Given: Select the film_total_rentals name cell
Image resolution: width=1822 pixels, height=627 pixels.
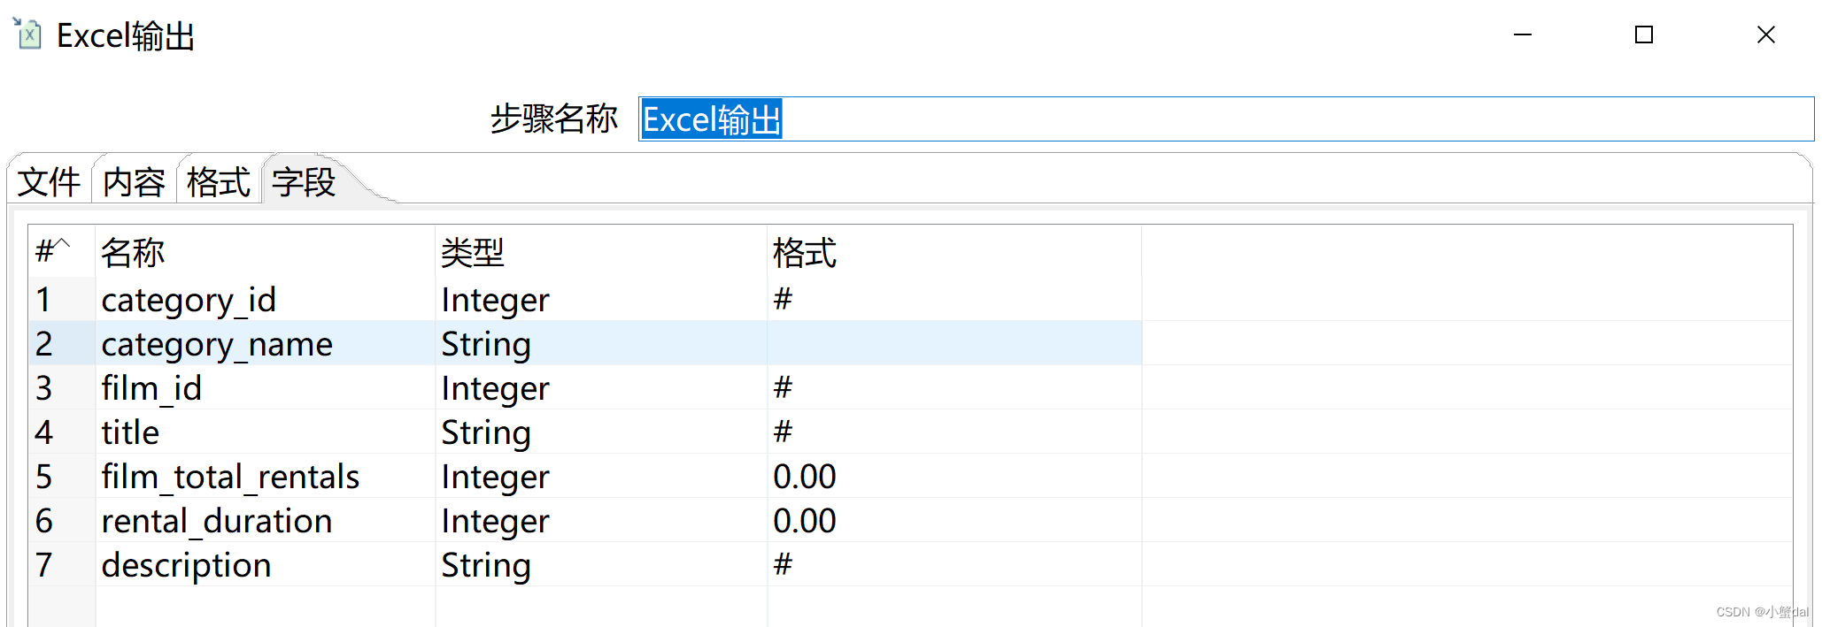Looking at the screenshot, I should [265, 476].
